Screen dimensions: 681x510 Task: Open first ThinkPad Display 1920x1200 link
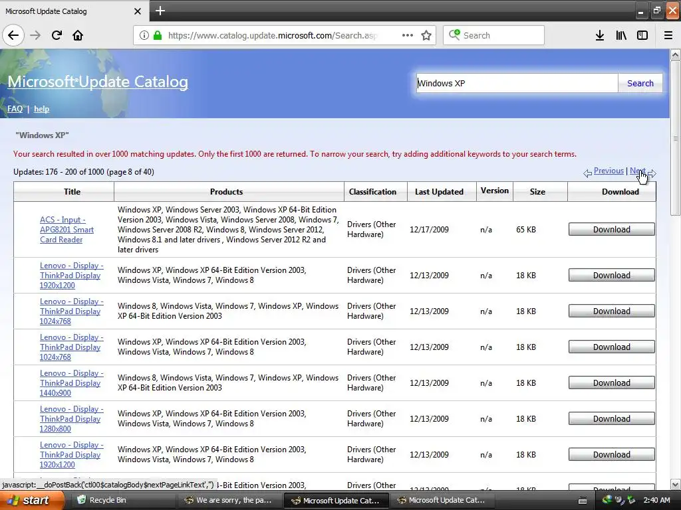coord(72,276)
